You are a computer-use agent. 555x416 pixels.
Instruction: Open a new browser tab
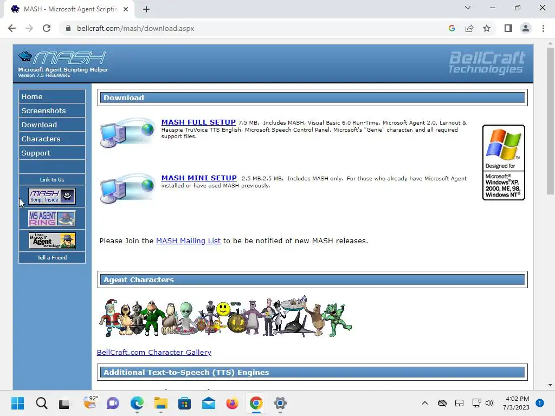tap(146, 9)
